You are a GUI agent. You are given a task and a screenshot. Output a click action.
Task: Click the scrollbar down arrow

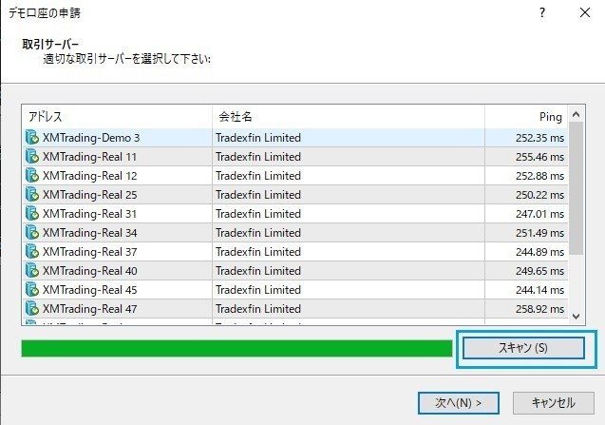click(x=577, y=317)
